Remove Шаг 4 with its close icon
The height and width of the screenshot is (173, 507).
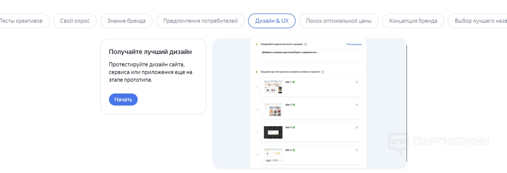pos(357,150)
